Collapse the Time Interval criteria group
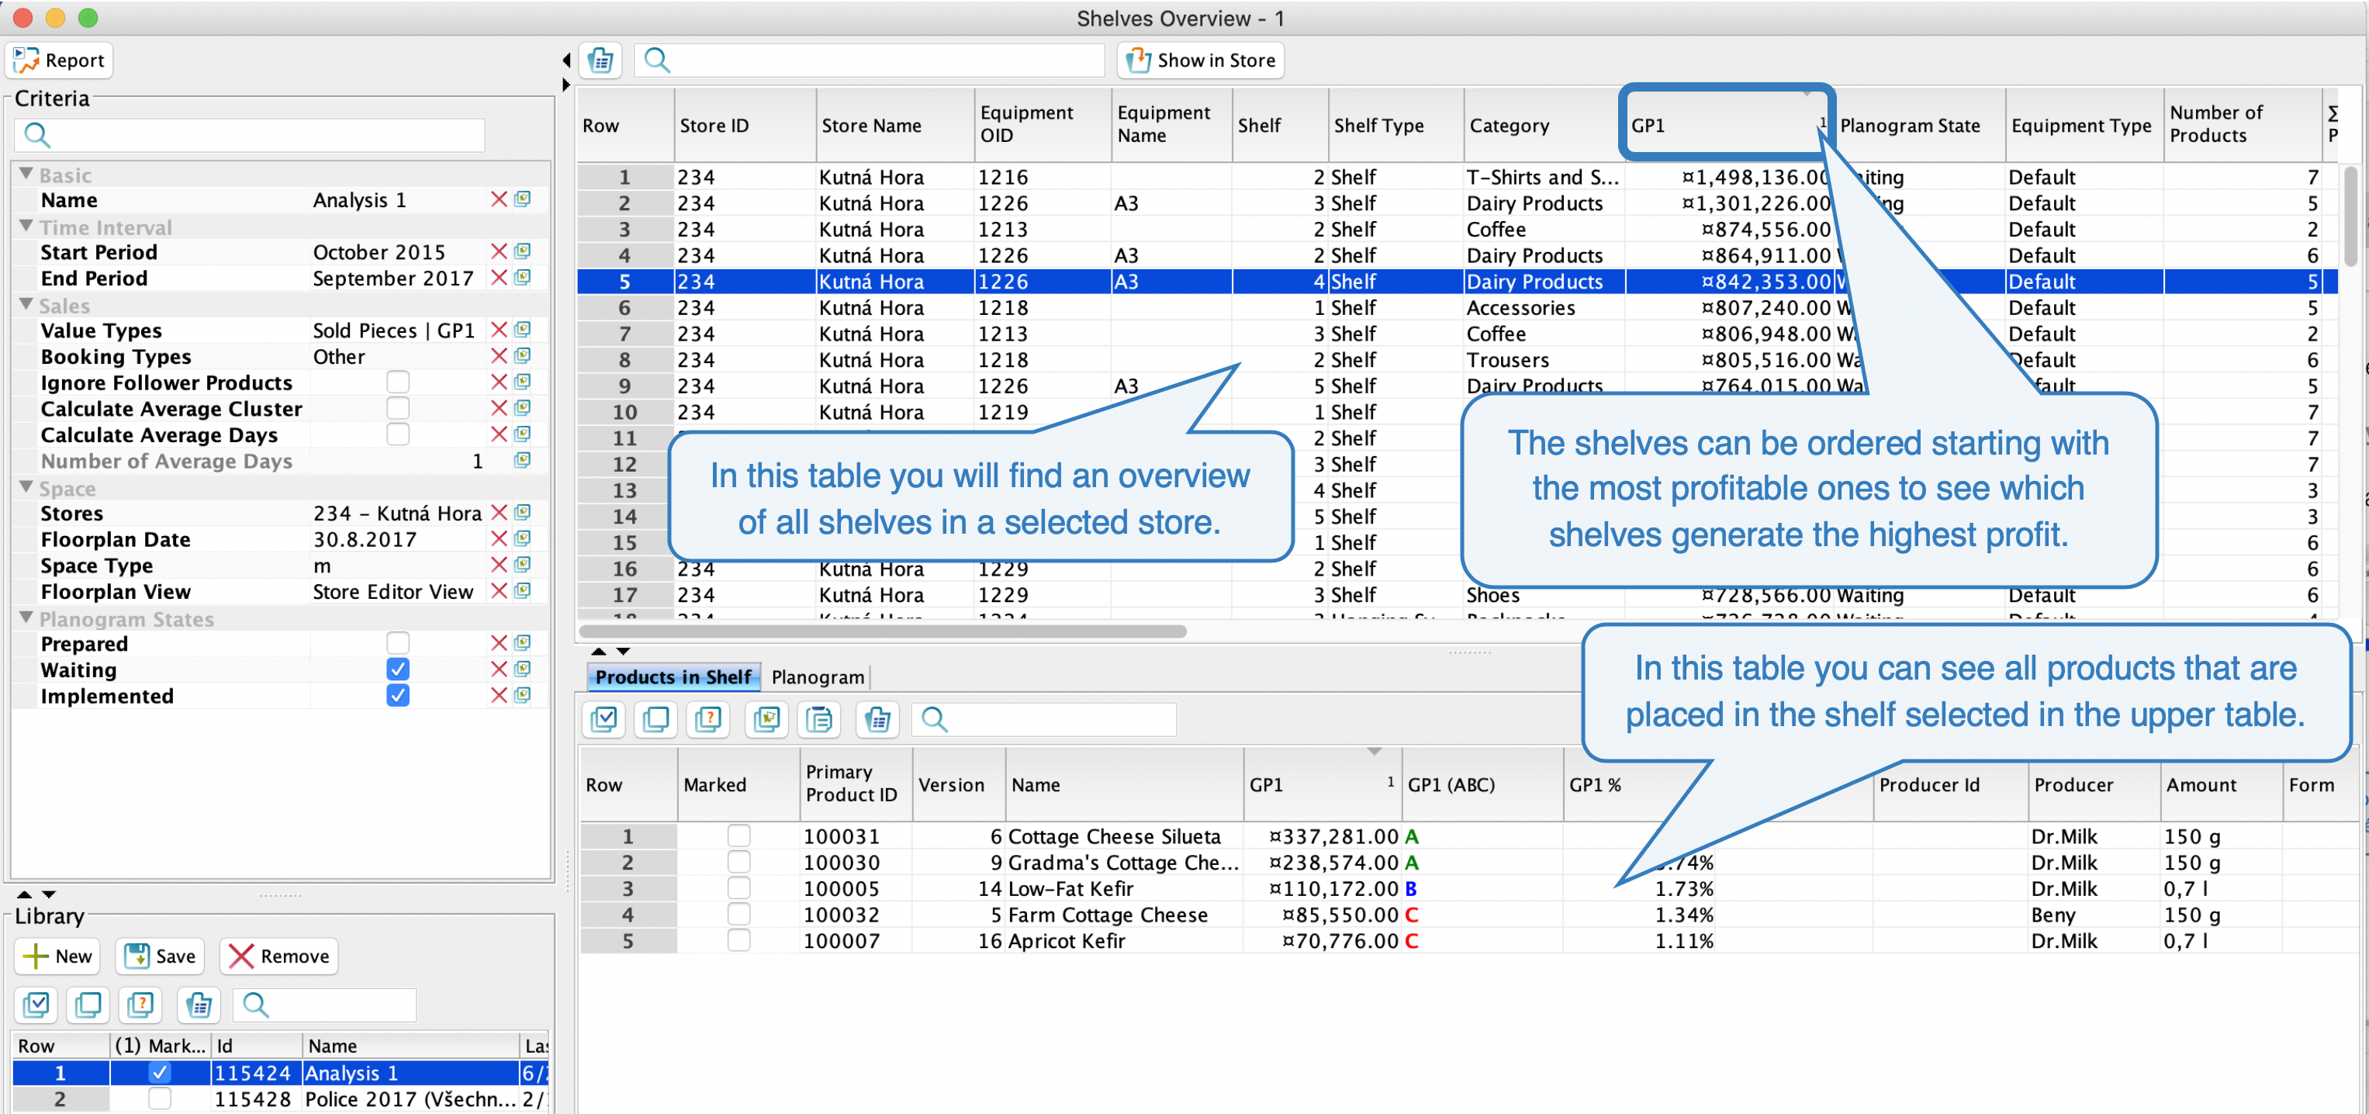Image resolution: width=2369 pixels, height=1114 pixels. click(x=26, y=227)
